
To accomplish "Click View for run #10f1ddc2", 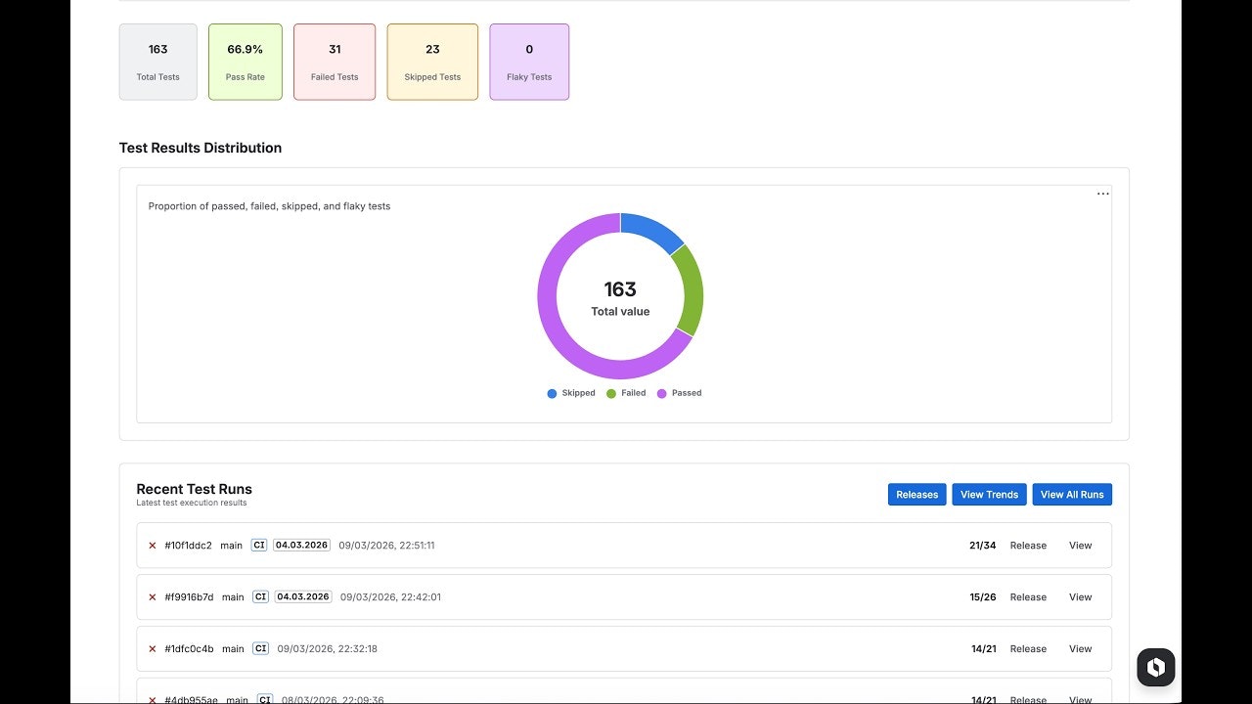I will 1080,546.
